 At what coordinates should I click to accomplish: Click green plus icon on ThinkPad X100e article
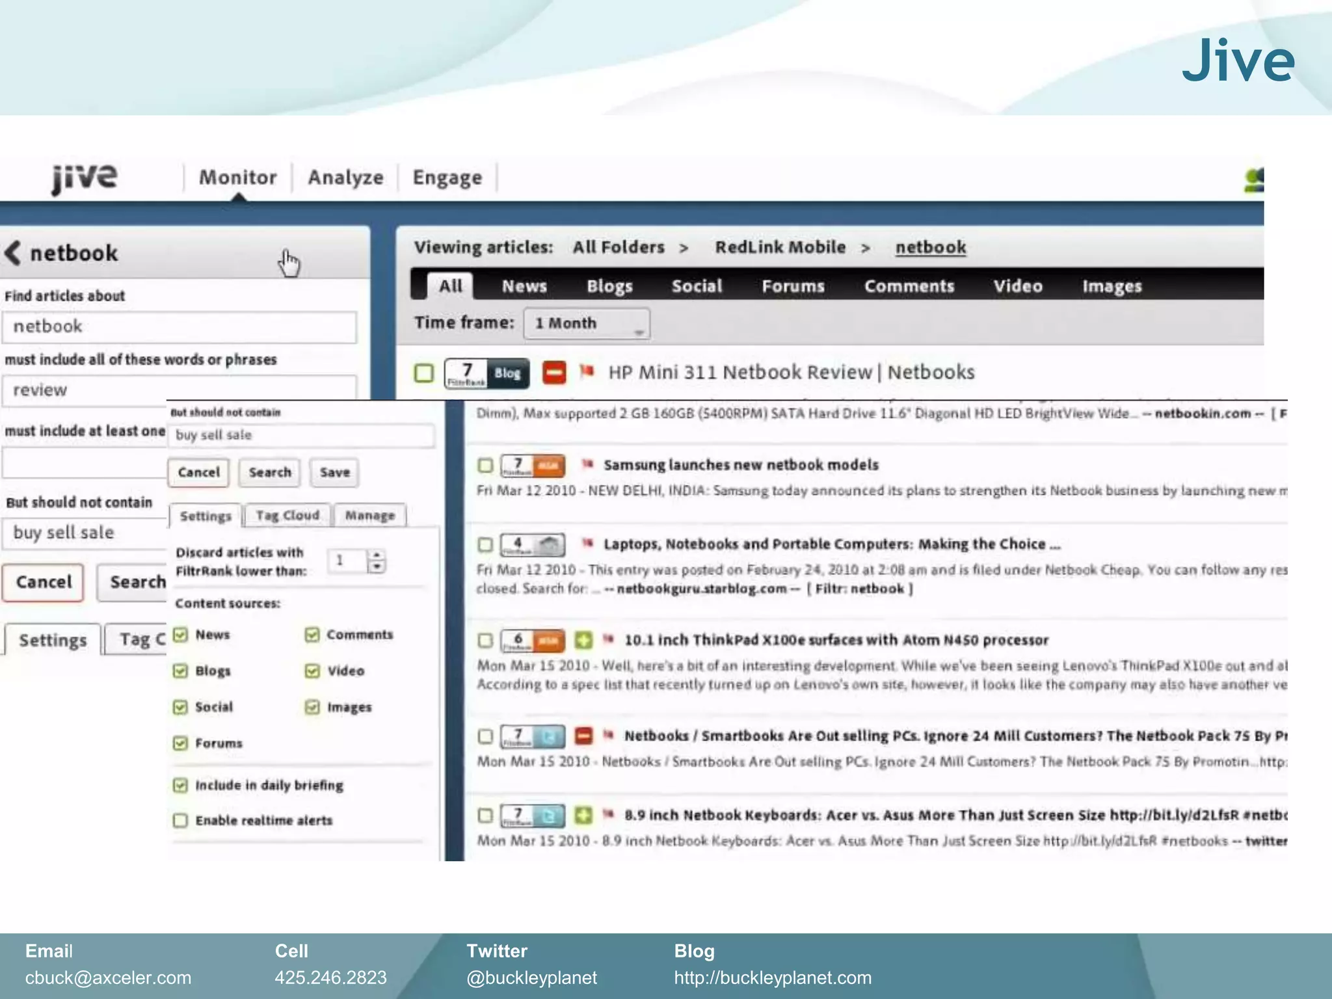tap(583, 640)
